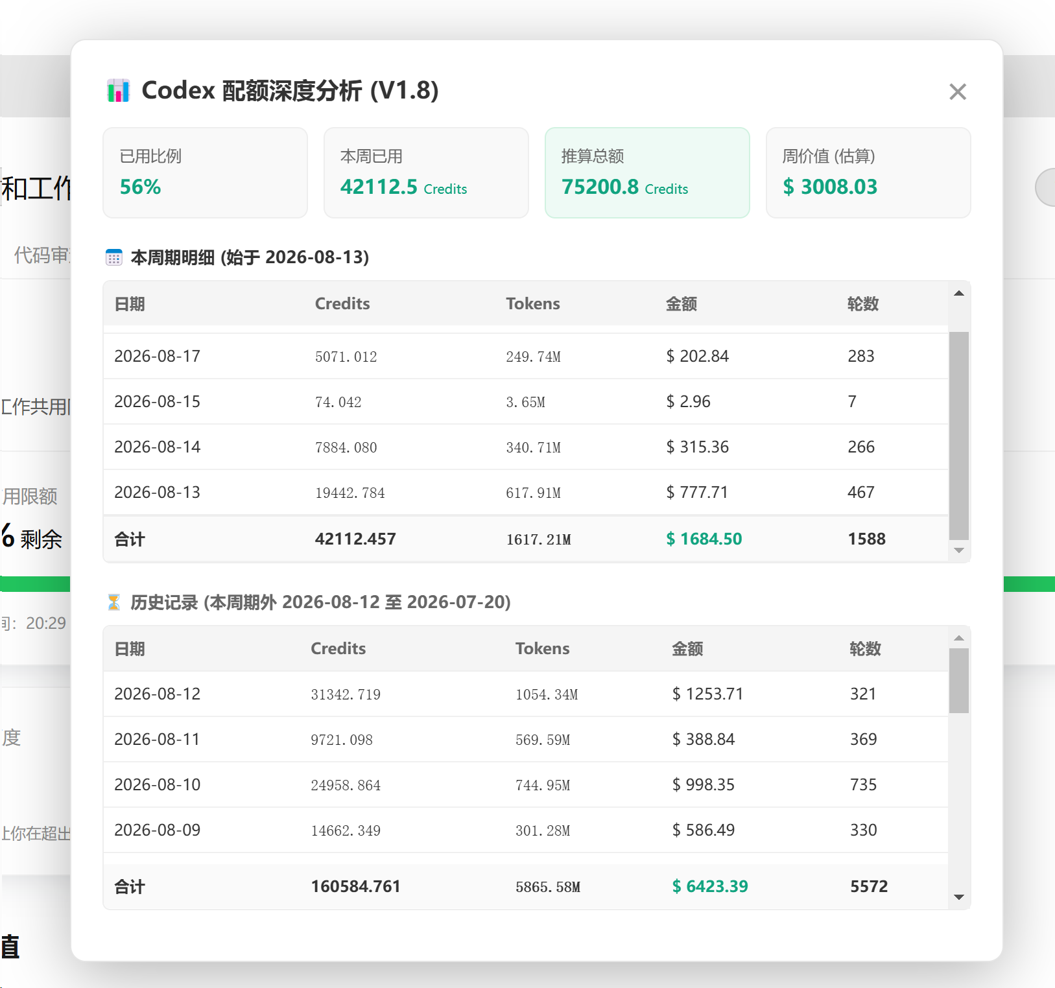Click the 轮数 header in history table

tap(866, 649)
